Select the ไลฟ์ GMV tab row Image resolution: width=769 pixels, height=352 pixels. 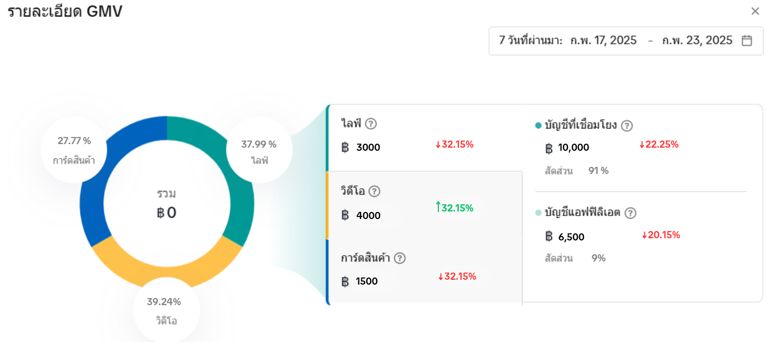tap(424, 137)
